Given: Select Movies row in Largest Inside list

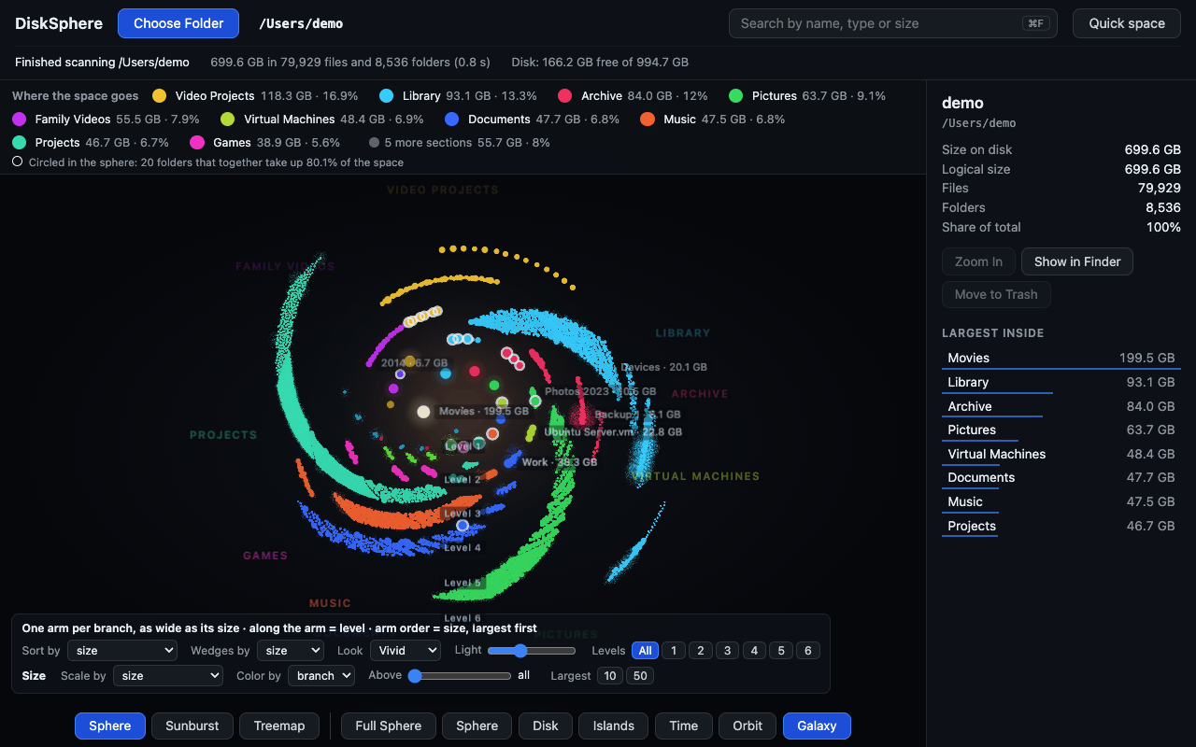Looking at the screenshot, I should click(x=1061, y=358).
